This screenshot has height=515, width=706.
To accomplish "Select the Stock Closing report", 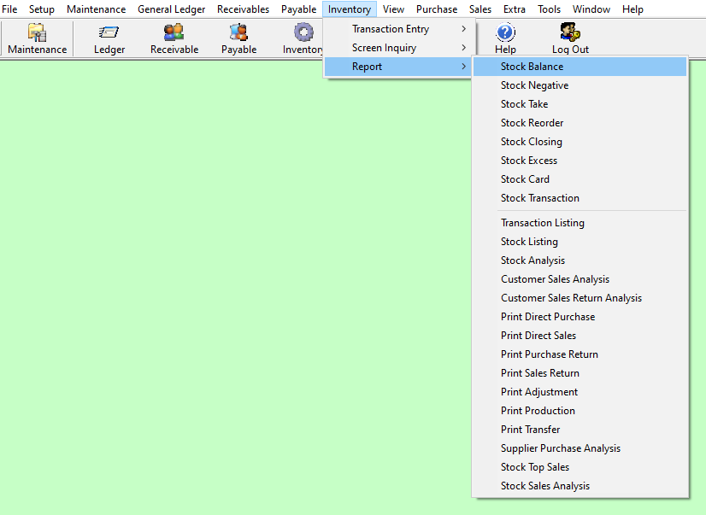I will pos(580,142).
